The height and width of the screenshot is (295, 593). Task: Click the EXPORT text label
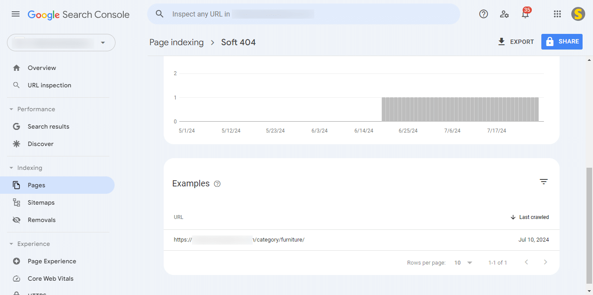tap(522, 42)
